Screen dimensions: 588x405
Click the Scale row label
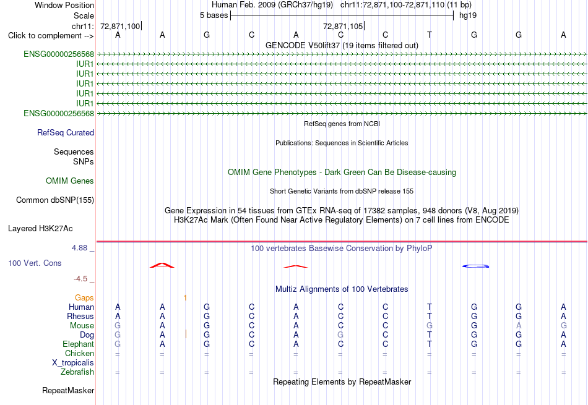84,15
